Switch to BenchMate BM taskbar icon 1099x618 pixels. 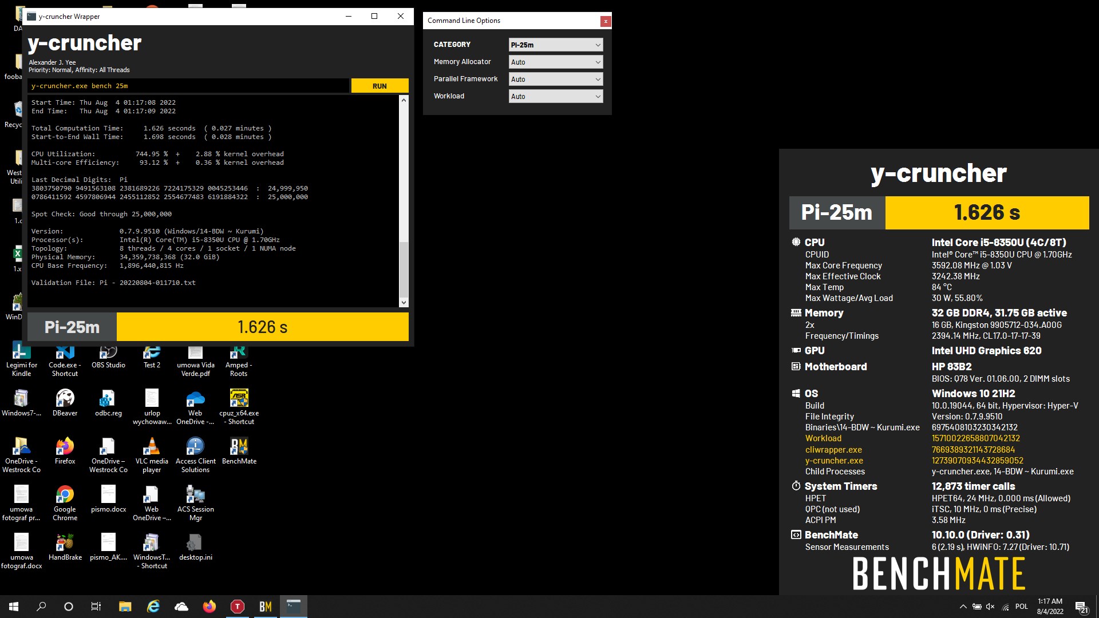265,607
